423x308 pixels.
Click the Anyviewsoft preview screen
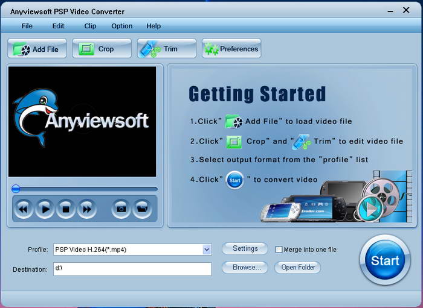click(82, 122)
